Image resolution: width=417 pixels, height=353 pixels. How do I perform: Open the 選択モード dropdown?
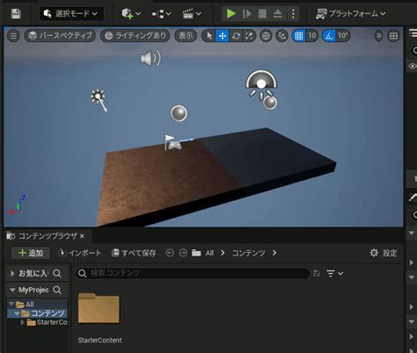click(x=71, y=13)
